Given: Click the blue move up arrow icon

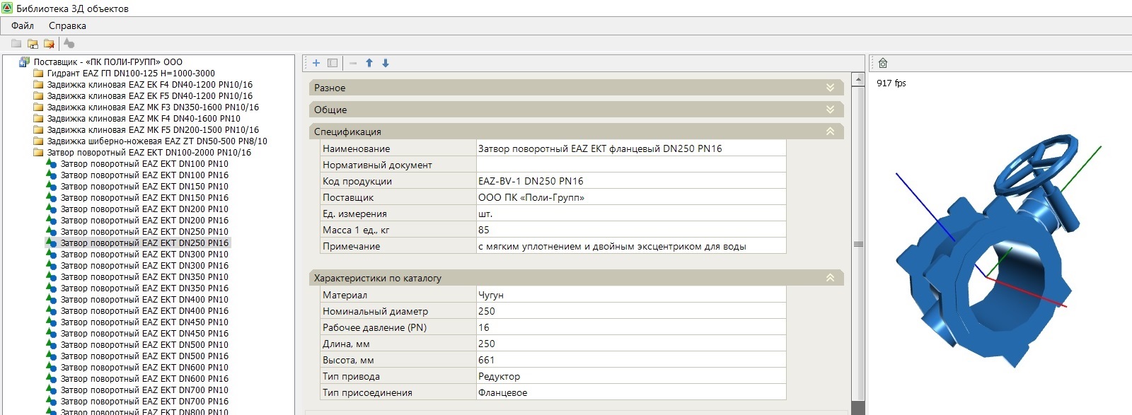Looking at the screenshot, I should (x=369, y=63).
